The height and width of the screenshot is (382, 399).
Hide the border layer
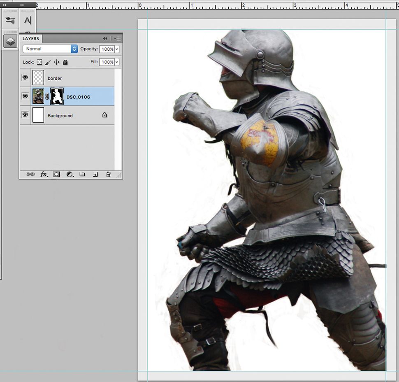click(x=26, y=77)
